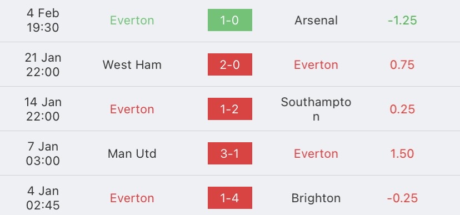Open the West Ham team link
The height and width of the screenshot is (215, 460).
tap(132, 65)
